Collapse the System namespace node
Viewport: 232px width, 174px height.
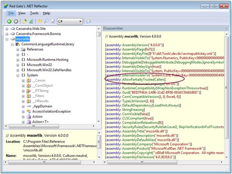point(18,76)
